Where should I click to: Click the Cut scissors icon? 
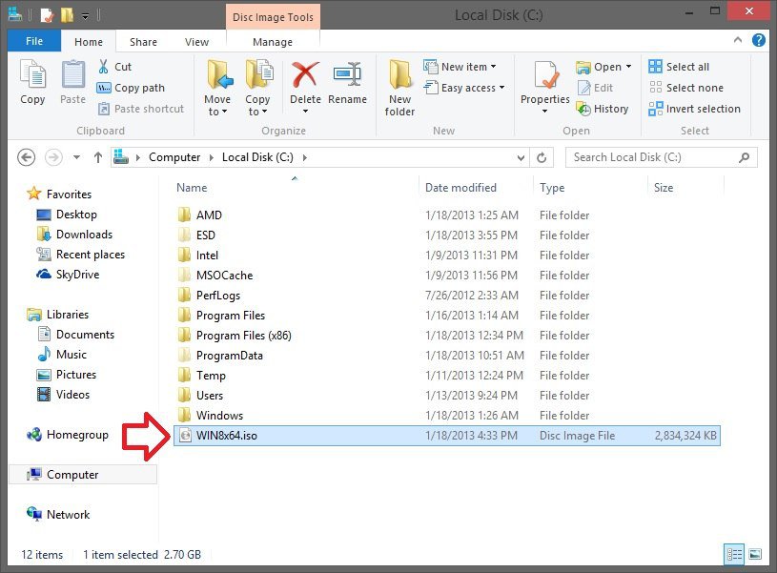[104, 67]
